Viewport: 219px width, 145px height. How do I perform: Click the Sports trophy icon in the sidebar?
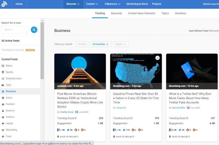3,72
